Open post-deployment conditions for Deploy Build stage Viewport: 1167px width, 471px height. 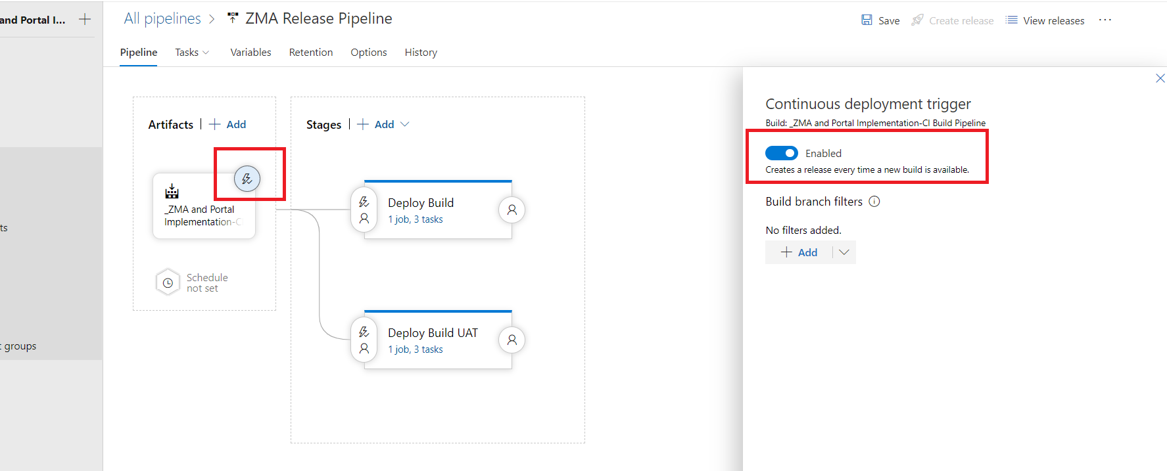tap(512, 210)
